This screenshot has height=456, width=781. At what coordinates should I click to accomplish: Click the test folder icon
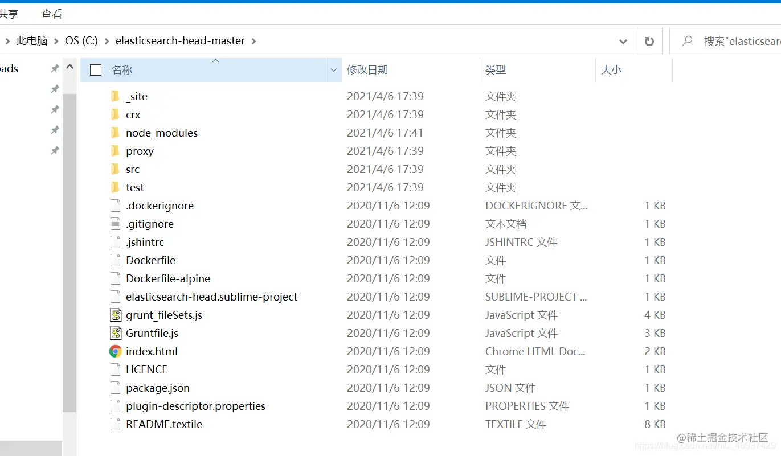click(x=116, y=187)
